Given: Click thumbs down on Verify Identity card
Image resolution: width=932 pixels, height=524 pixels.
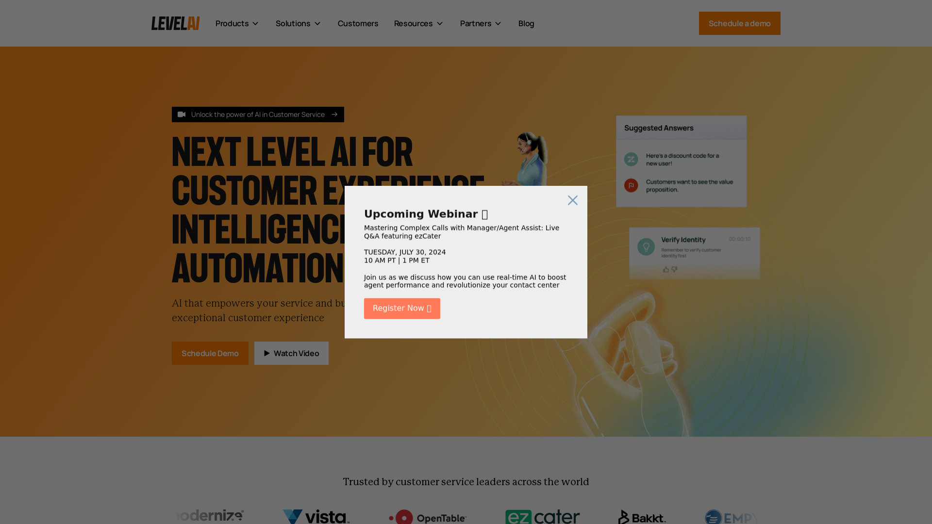Looking at the screenshot, I should [x=674, y=269].
